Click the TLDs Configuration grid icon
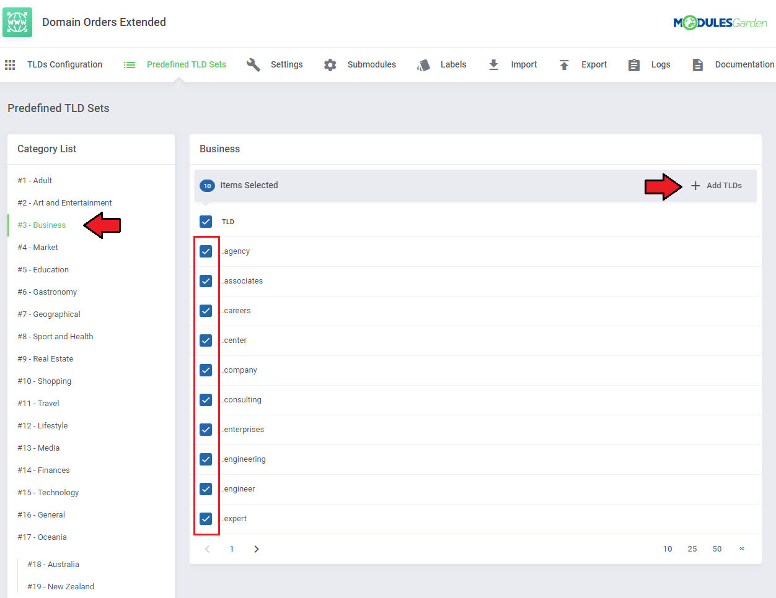The image size is (776, 598). coord(10,65)
